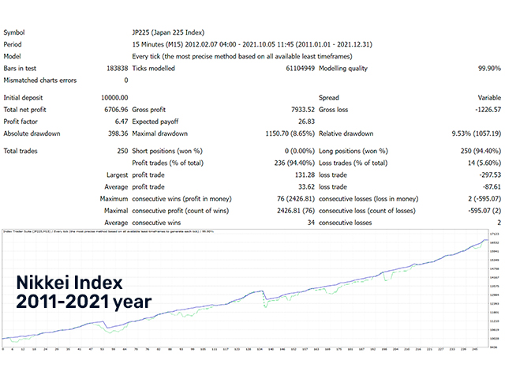505x379 pixels.
Task: Select average loss trade value -87.61
Action: pyautogui.click(x=492, y=187)
